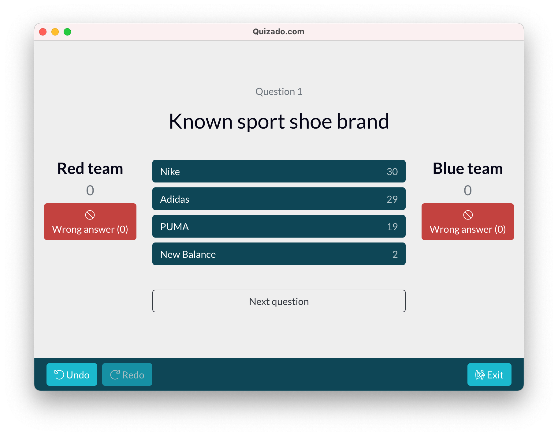The height and width of the screenshot is (436, 558).
Task: Reveal the Nike answer bar
Action: click(279, 171)
